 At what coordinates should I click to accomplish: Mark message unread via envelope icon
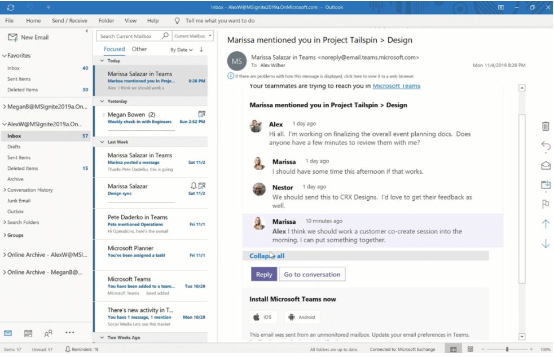(546, 166)
